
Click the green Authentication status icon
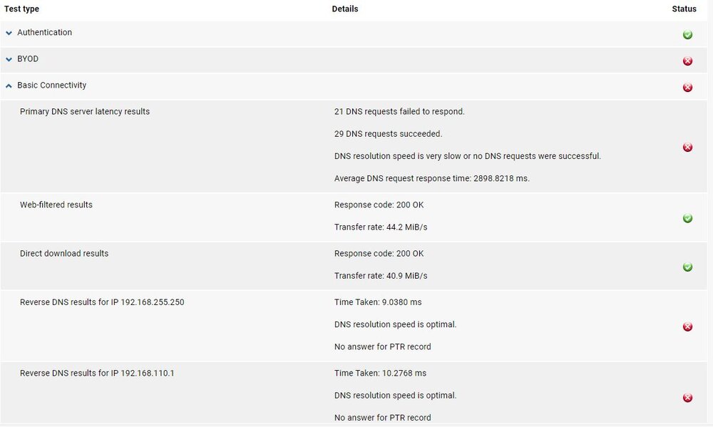click(687, 34)
